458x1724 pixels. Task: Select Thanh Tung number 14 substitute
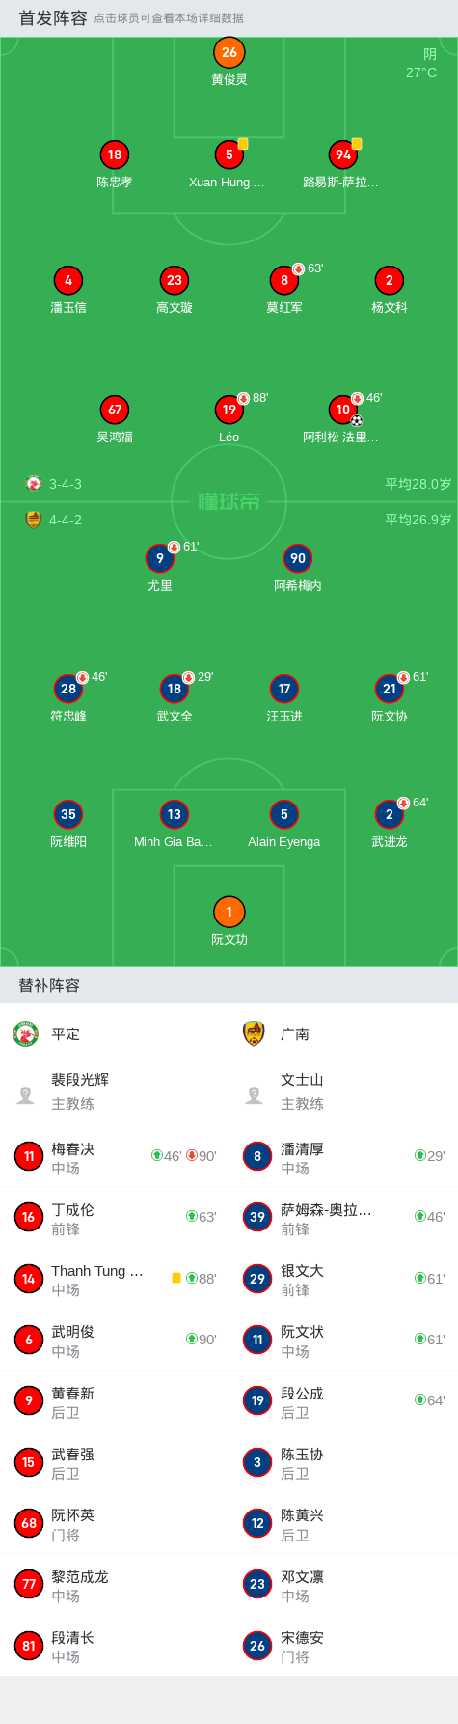115,1278
